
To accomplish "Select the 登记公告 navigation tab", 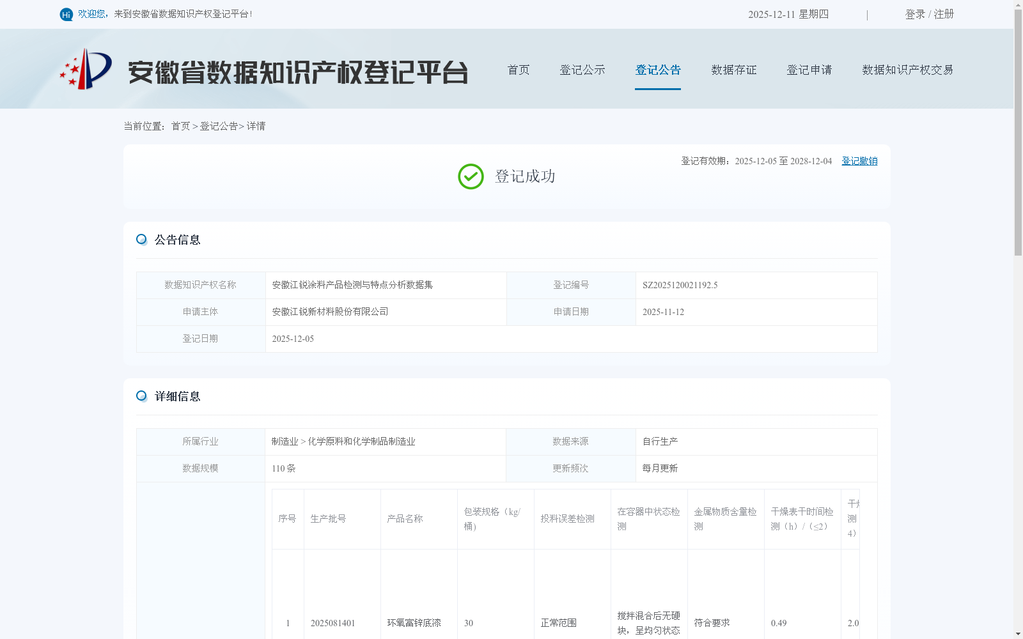I will (658, 70).
